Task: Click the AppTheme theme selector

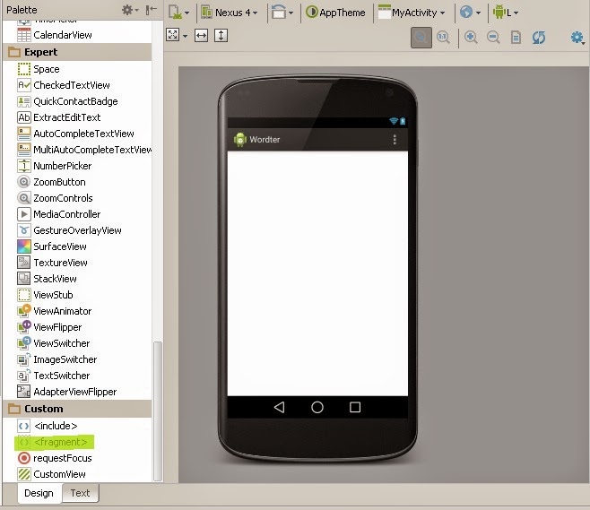Action: pyautogui.click(x=335, y=13)
